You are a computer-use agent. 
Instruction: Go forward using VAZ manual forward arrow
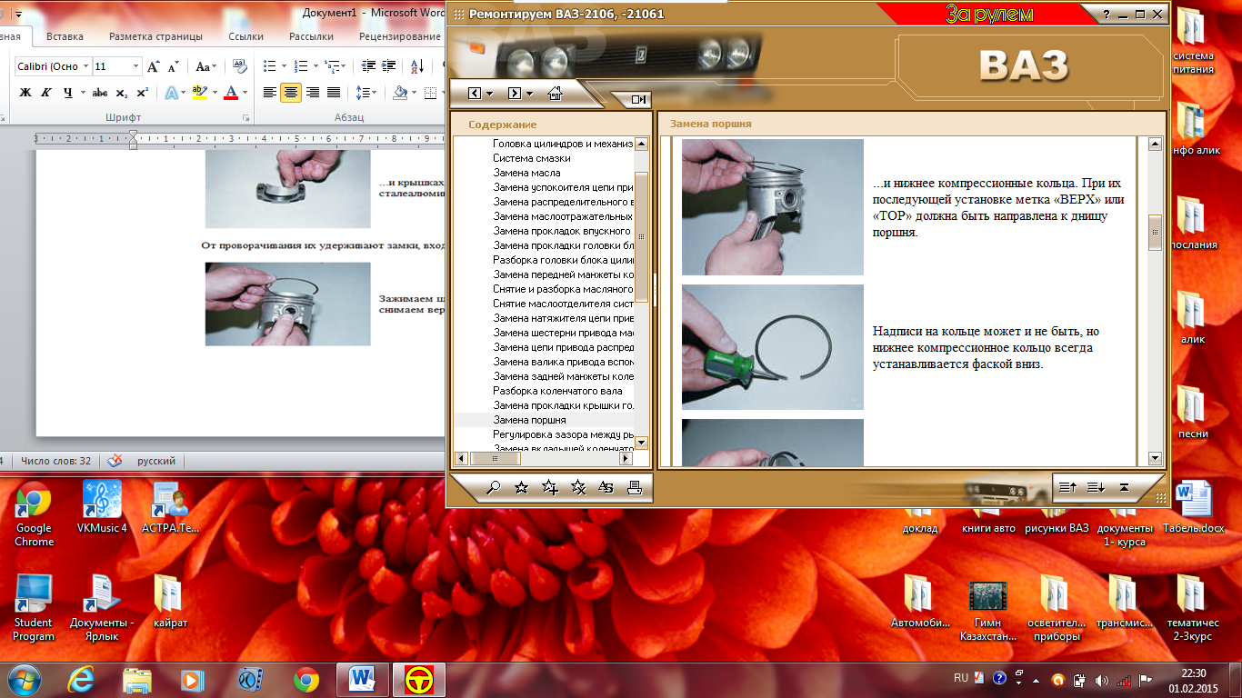pyautogui.click(x=515, y=93)
